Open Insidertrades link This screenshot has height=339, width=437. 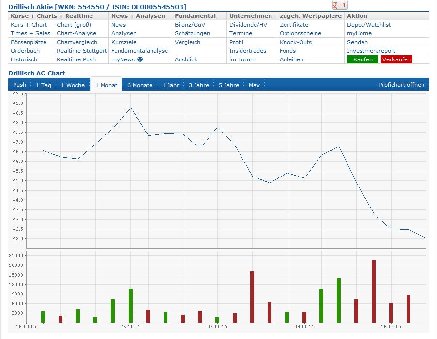[x=248, y=51]
